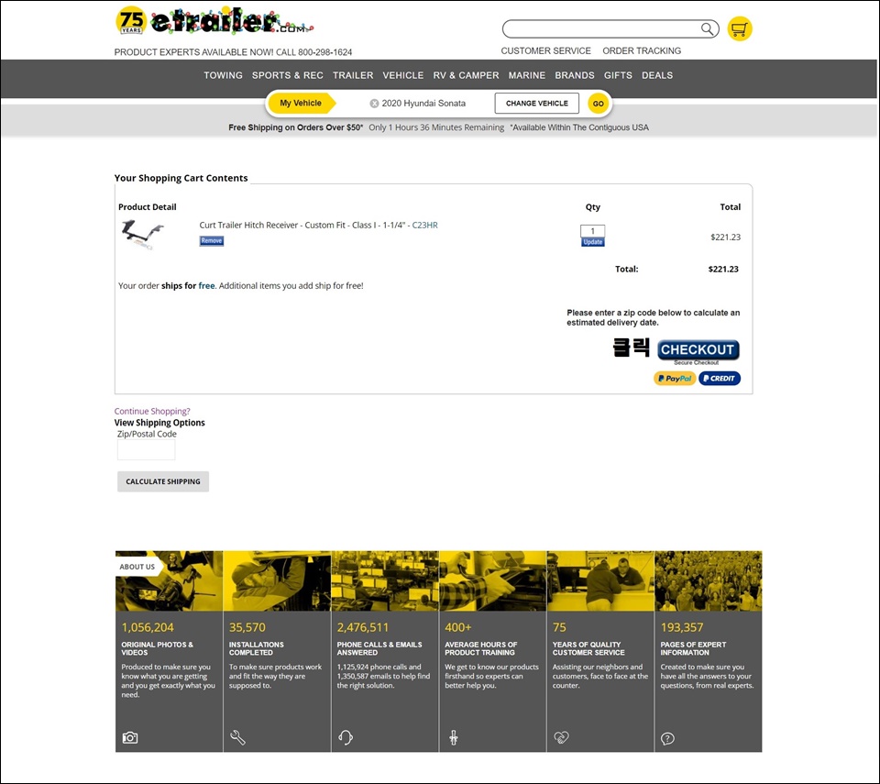Click the Order Tracking link
The height and width of the screenshot is (784, 880).
click(x=642, y=50)
